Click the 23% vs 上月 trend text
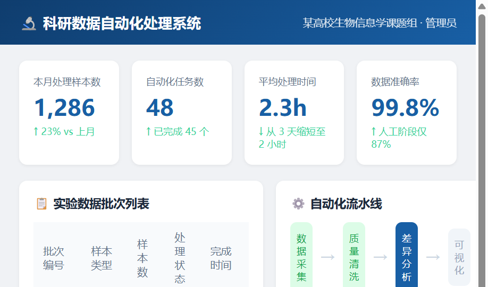 (64, 132)
